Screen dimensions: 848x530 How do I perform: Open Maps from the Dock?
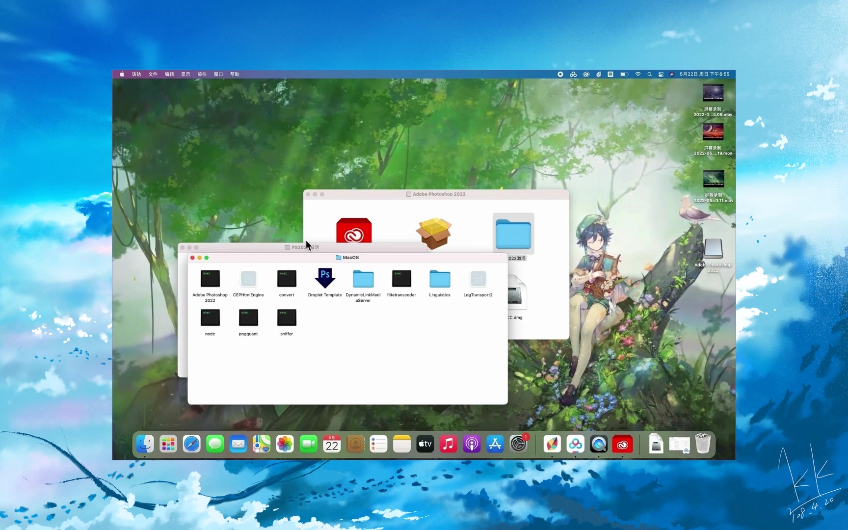click(x=262, y=444)
